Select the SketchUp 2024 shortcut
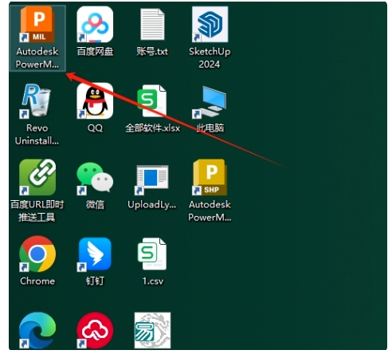 (x=210, y=25)
